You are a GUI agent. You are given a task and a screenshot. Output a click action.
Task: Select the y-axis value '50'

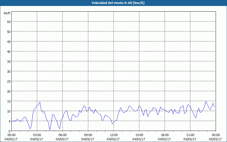click(x=9, y=32)
